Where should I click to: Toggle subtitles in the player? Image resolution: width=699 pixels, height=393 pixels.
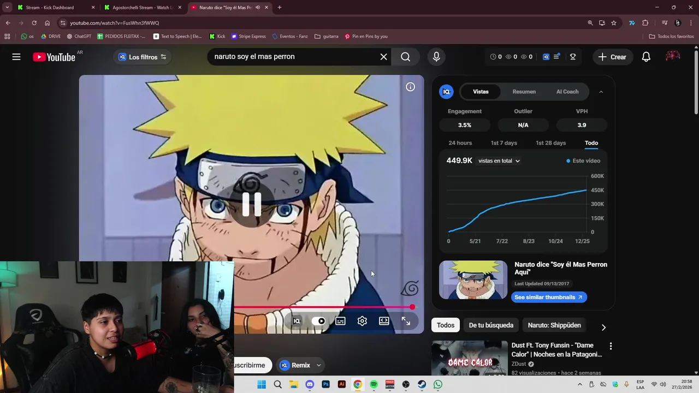[x=340, y=321]
